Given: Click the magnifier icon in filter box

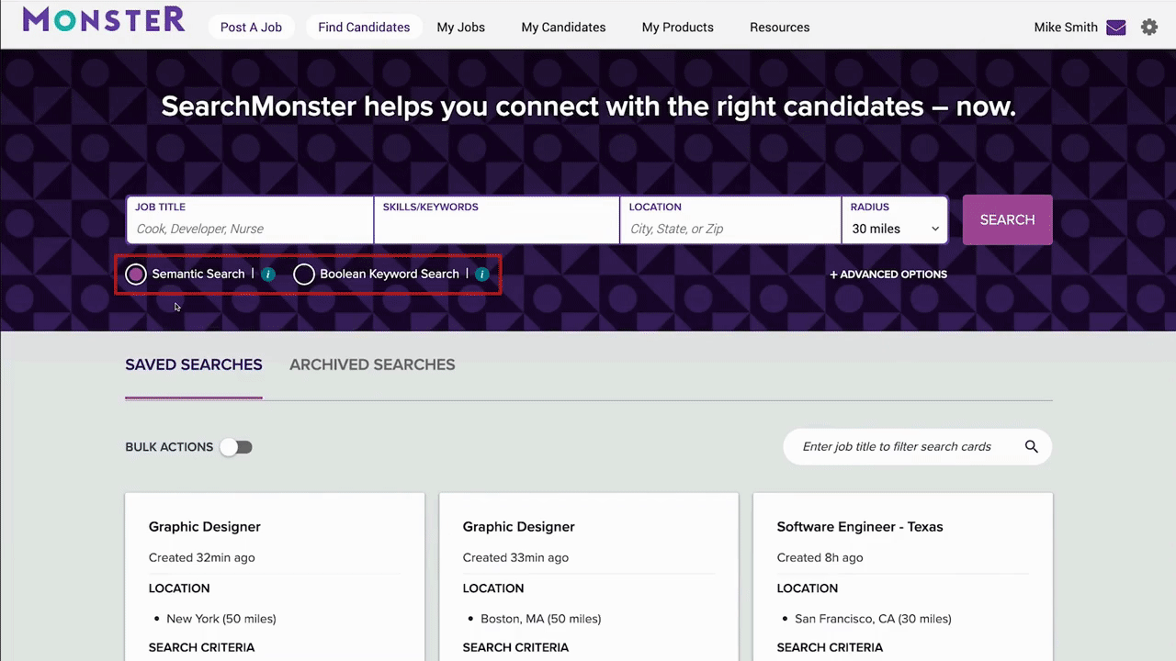Looking at the screenshot, I should [1032, 447].
